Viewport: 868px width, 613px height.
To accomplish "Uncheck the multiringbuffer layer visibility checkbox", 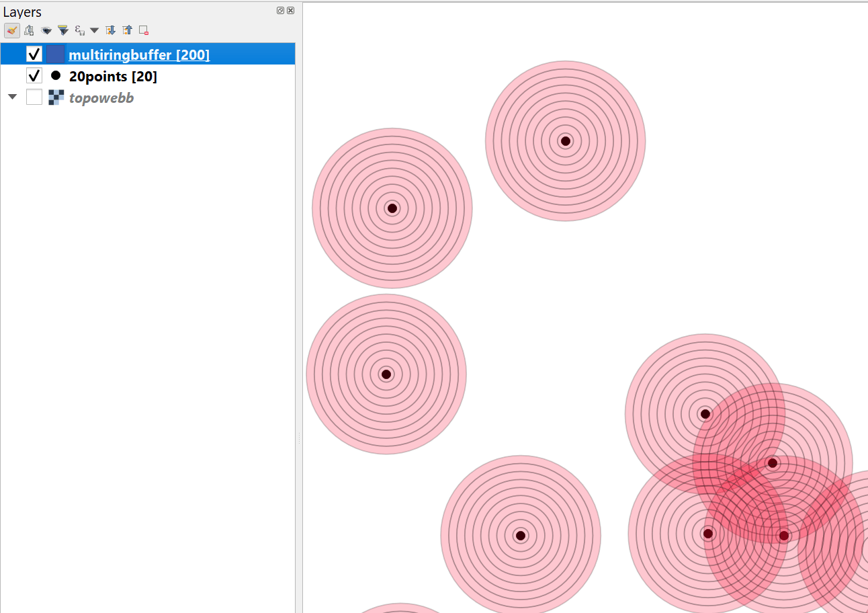I will click(34, 54).
